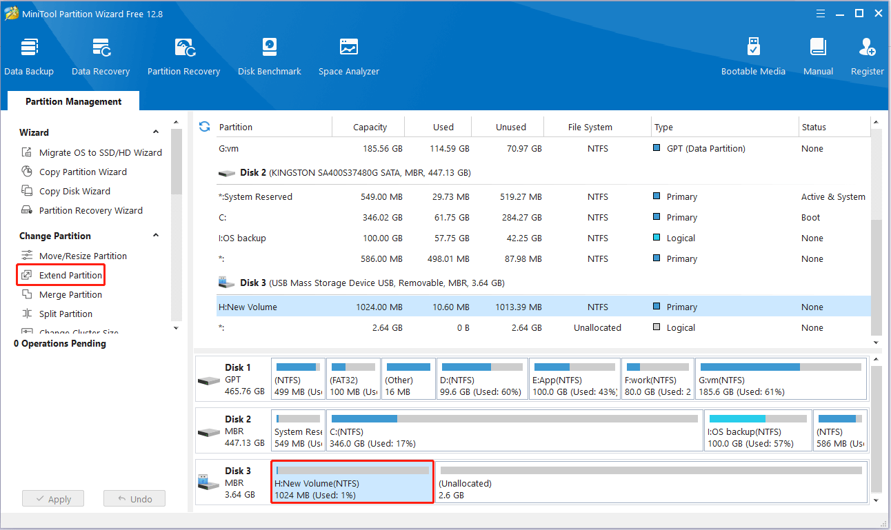Collapse the Change Partition section

coord(156,236)
